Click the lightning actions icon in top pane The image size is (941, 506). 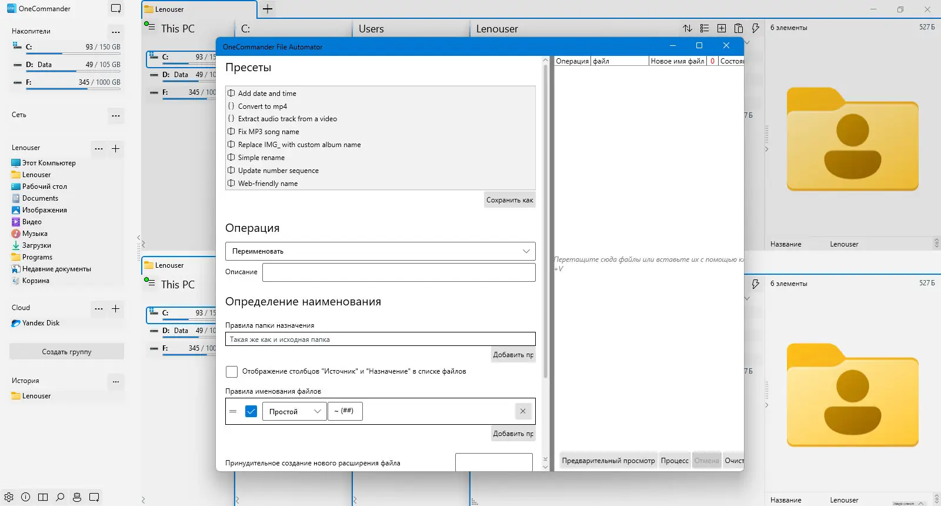pyautogui.click(x=756, y=28)
